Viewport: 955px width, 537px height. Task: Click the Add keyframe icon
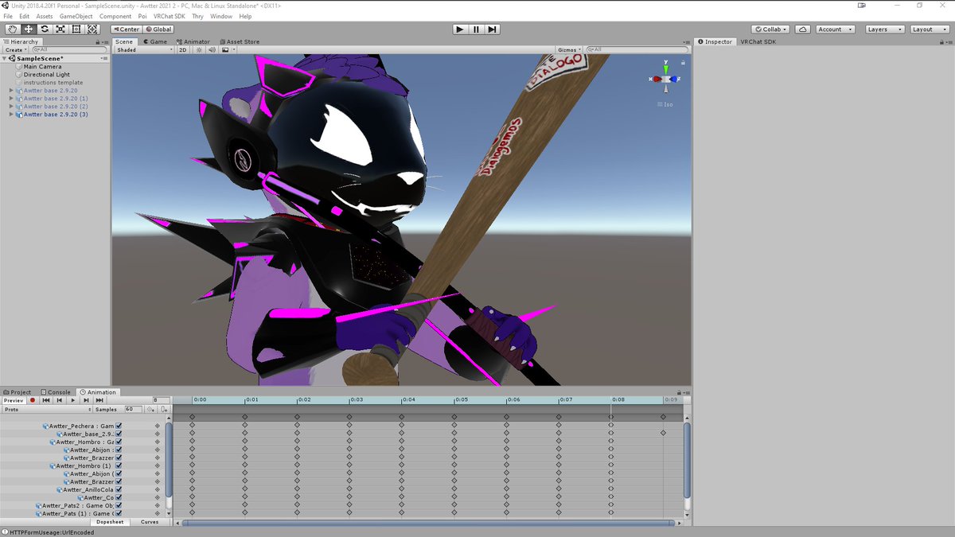click(x=150, y=409)
